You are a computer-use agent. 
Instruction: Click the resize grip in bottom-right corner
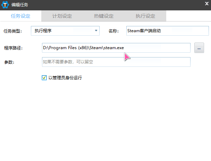coord(209,159)
